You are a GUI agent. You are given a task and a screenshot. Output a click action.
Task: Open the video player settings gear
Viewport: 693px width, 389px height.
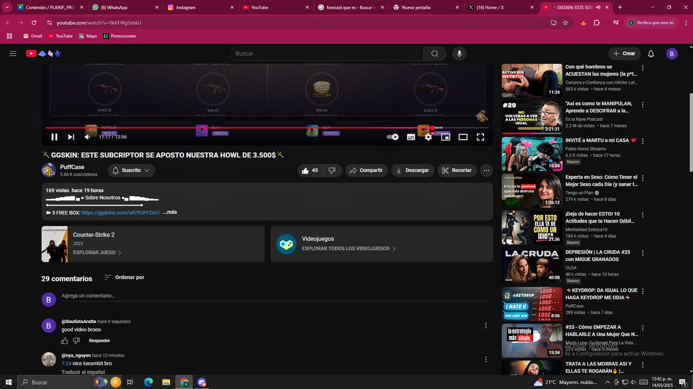coord(428,137)
